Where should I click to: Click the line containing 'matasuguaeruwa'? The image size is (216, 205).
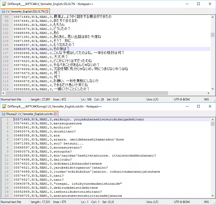pyautogui.click(x=47, y=123)
